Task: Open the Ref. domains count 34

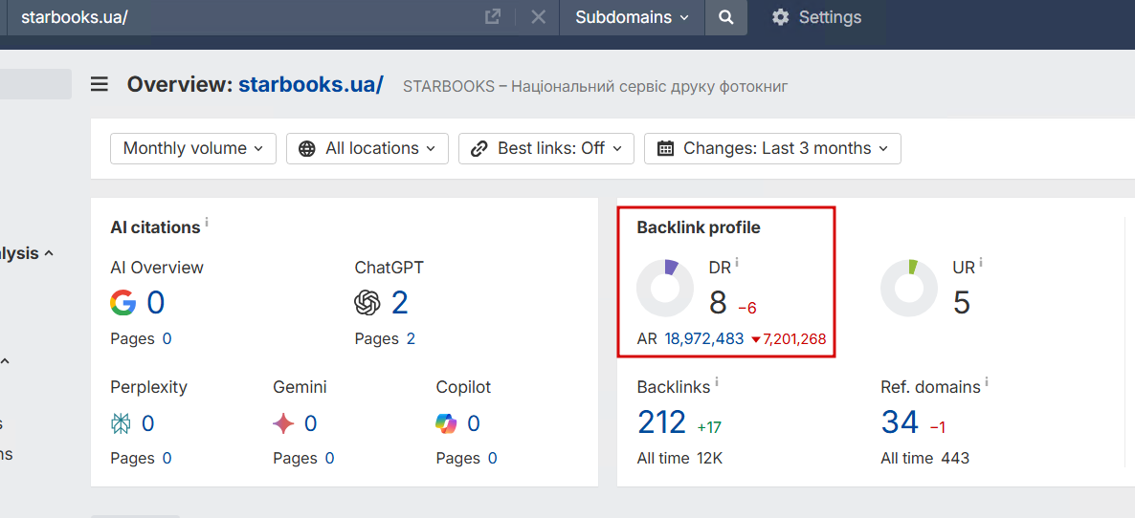Action: (900, 422)
